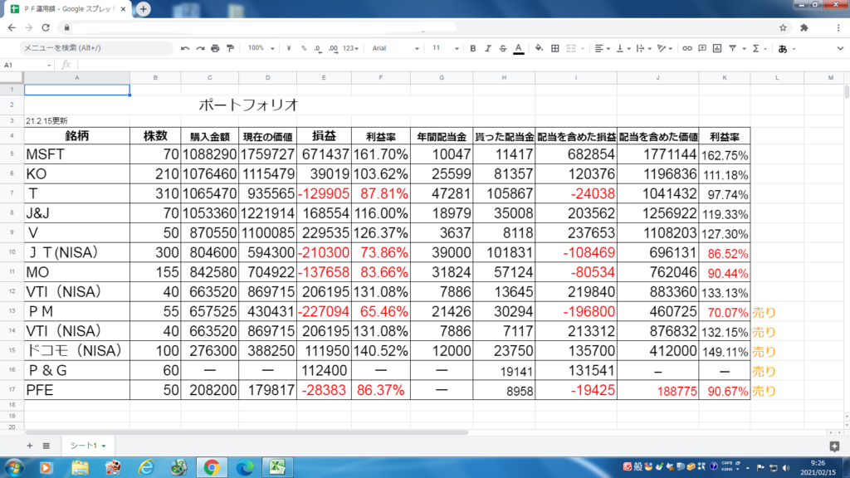Open the Arial font dropdown

[x=395, y=48]
